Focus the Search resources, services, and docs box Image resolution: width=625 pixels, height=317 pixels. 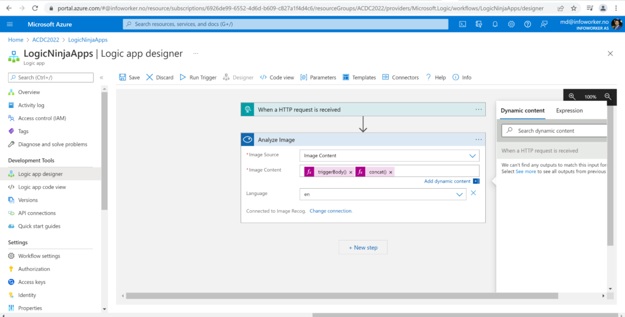tap(286, 24)
